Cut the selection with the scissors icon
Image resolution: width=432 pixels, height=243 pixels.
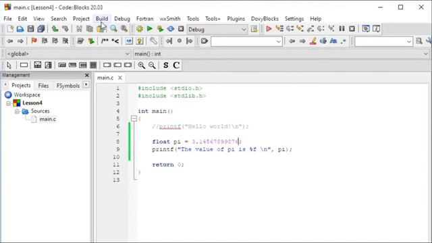[79, 29]
